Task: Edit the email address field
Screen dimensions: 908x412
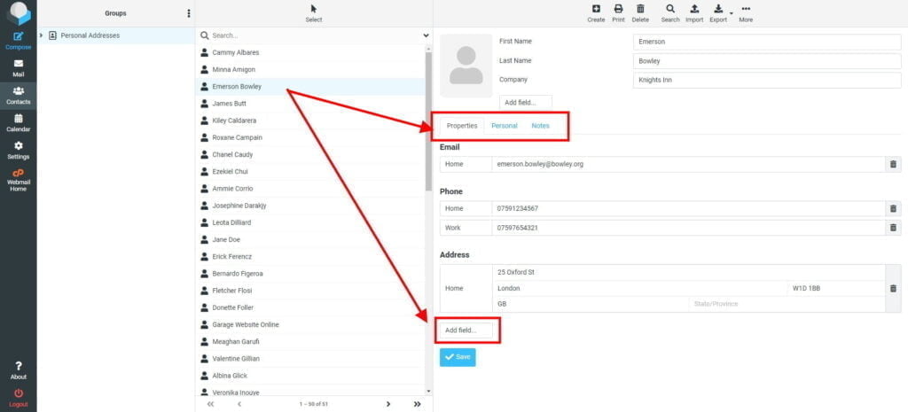Action: pyautogui.click(x=688, y=164)
